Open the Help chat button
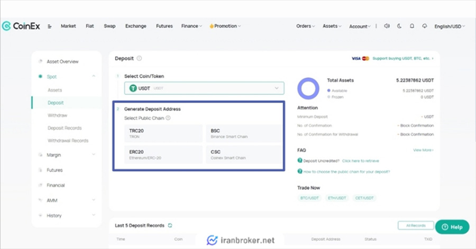This screenshot has width=476, height=249. click(452, 227)
